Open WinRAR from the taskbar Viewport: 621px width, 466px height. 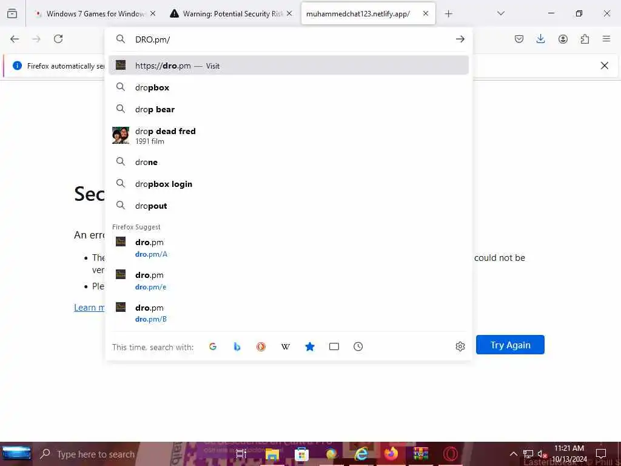click(x=421, y=454)
